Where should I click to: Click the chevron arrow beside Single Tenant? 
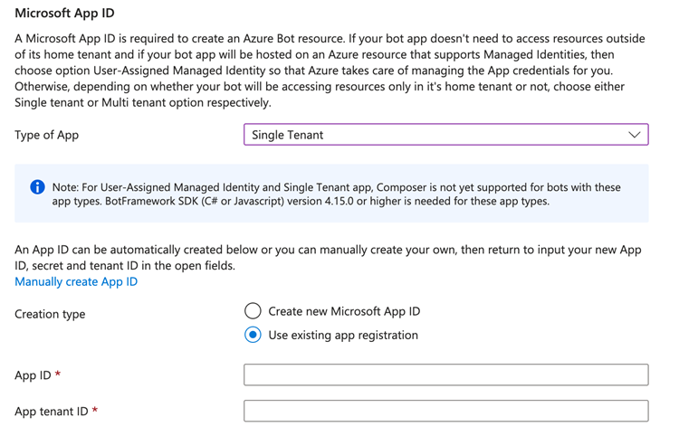point(635,135)
